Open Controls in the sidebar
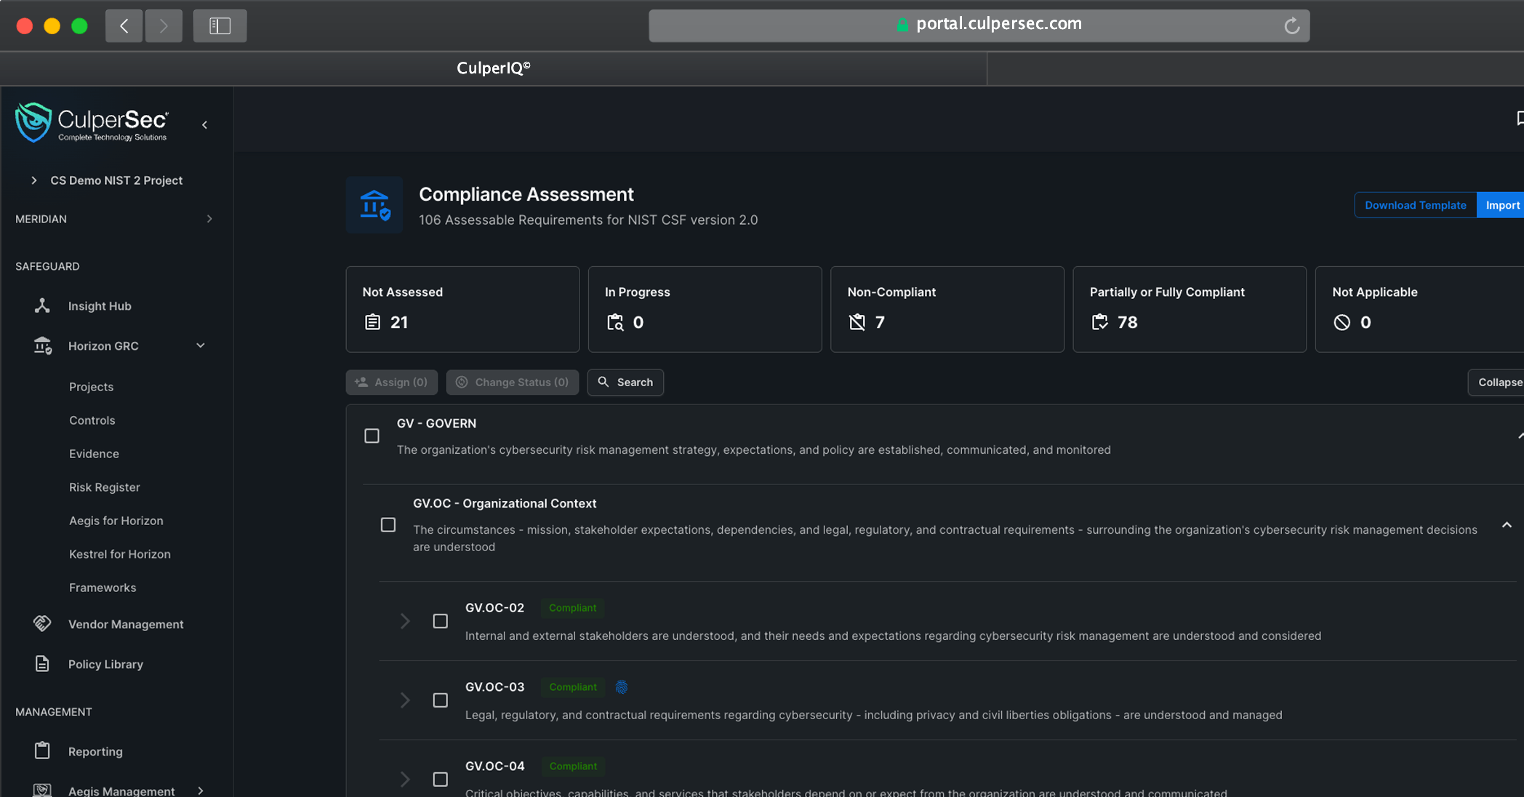This screenshot has height=797, width=1524. click(x=92, y=420)
